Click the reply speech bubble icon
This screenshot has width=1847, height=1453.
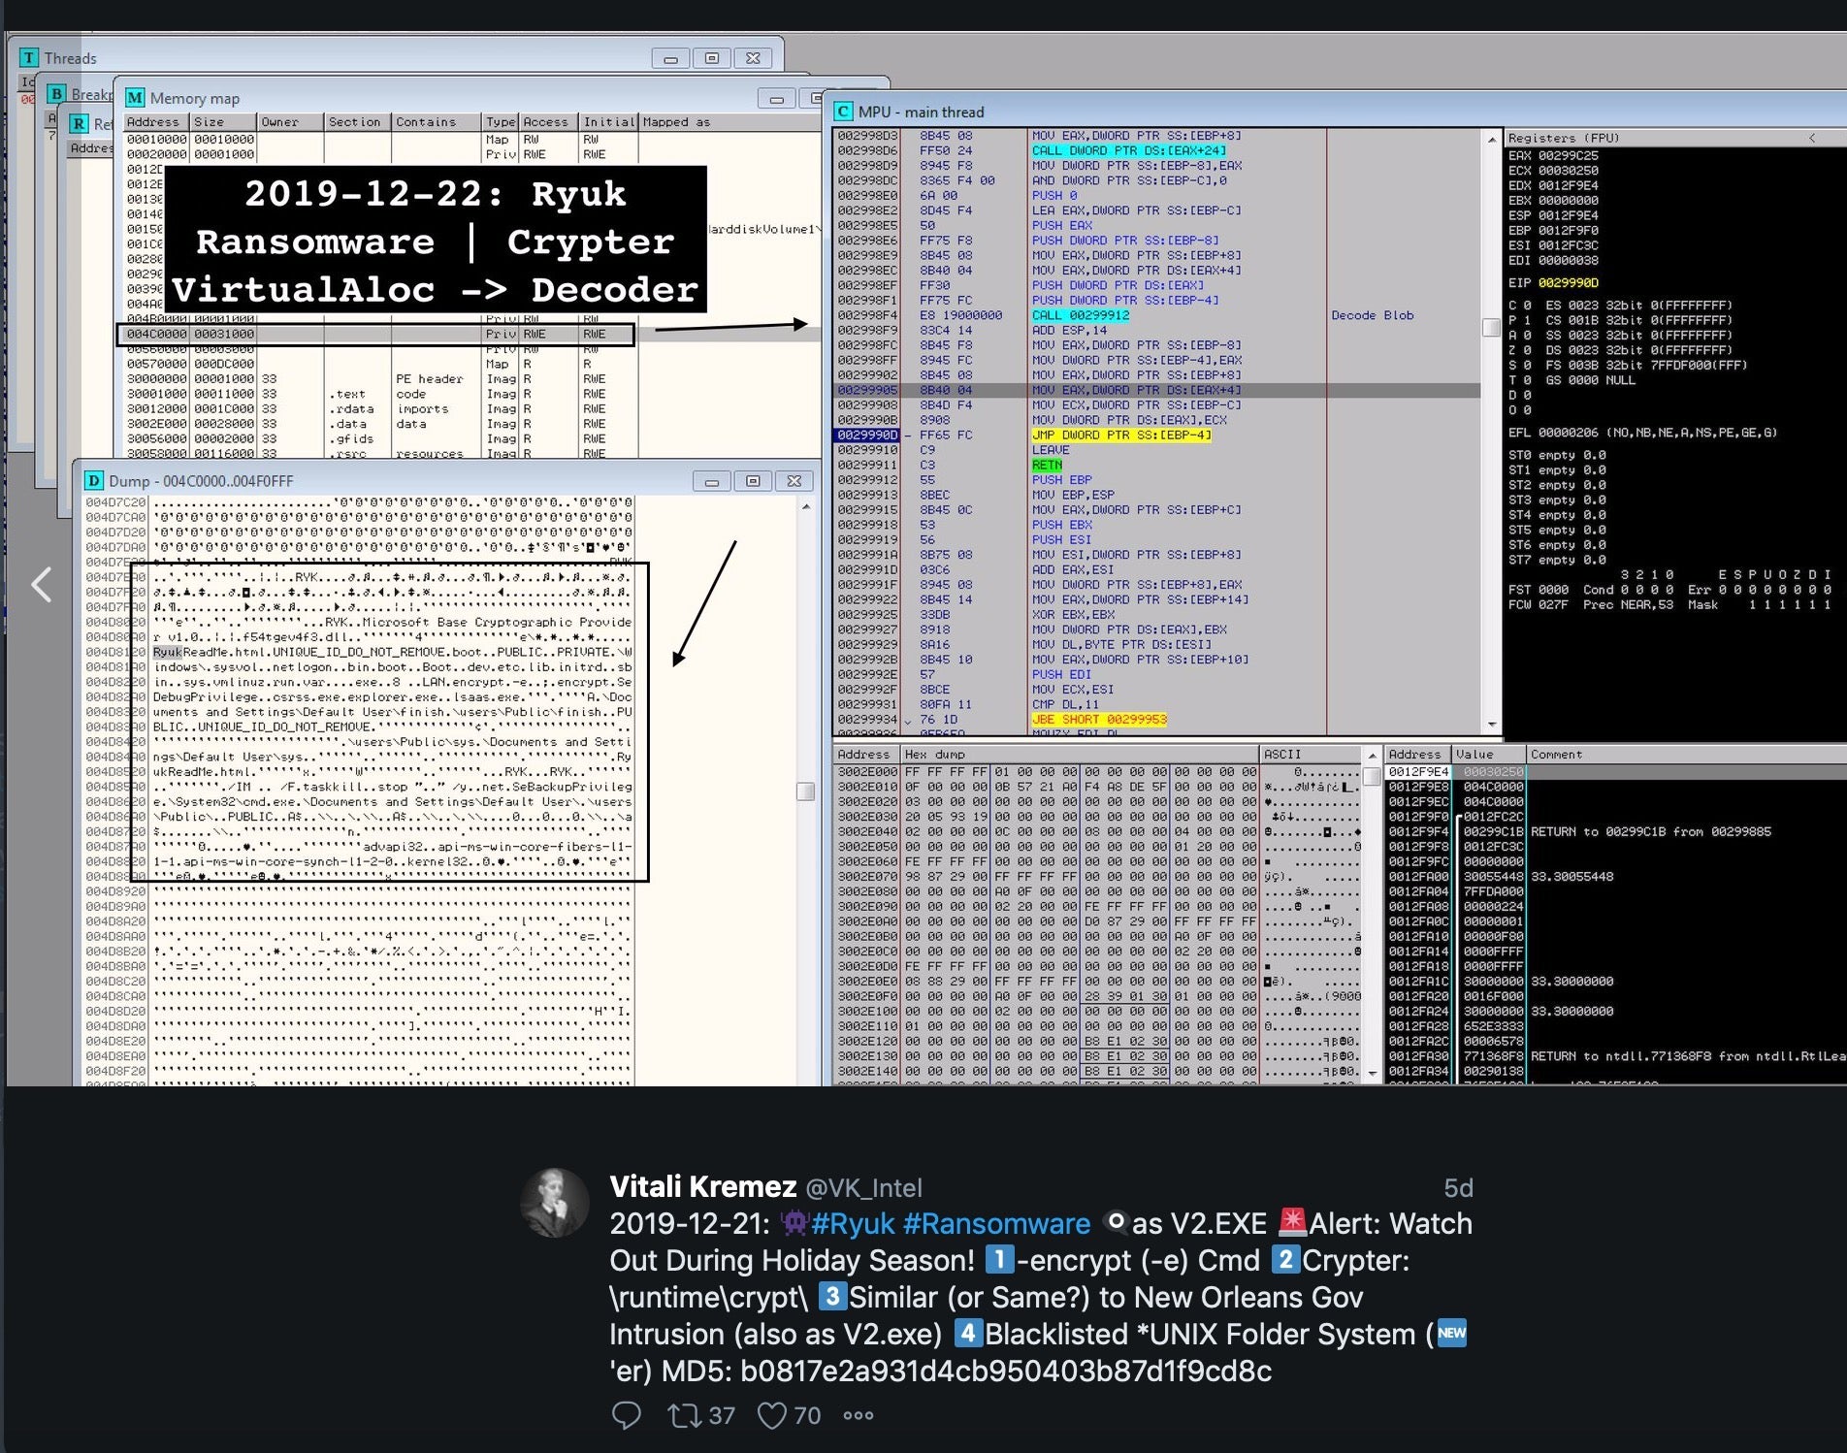click(626, 1415)
